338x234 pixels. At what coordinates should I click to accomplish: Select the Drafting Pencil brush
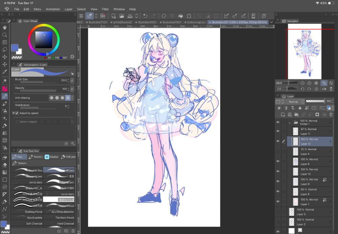[27, 212]
